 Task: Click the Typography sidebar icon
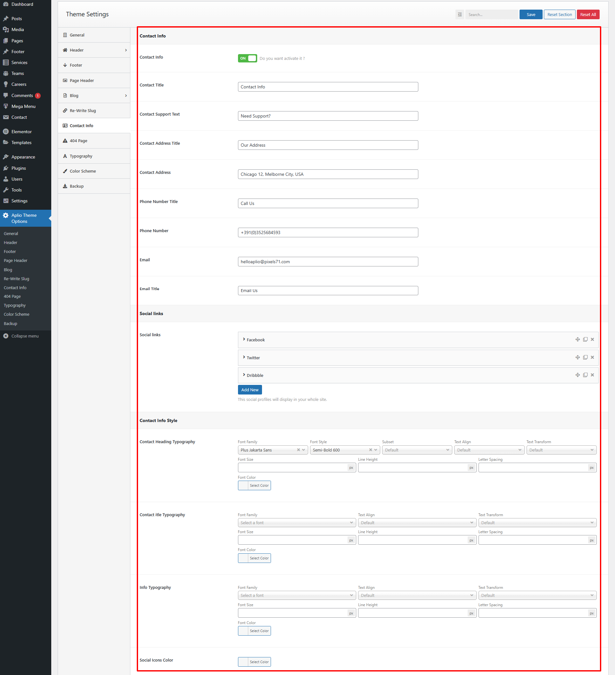click(65, 156)
